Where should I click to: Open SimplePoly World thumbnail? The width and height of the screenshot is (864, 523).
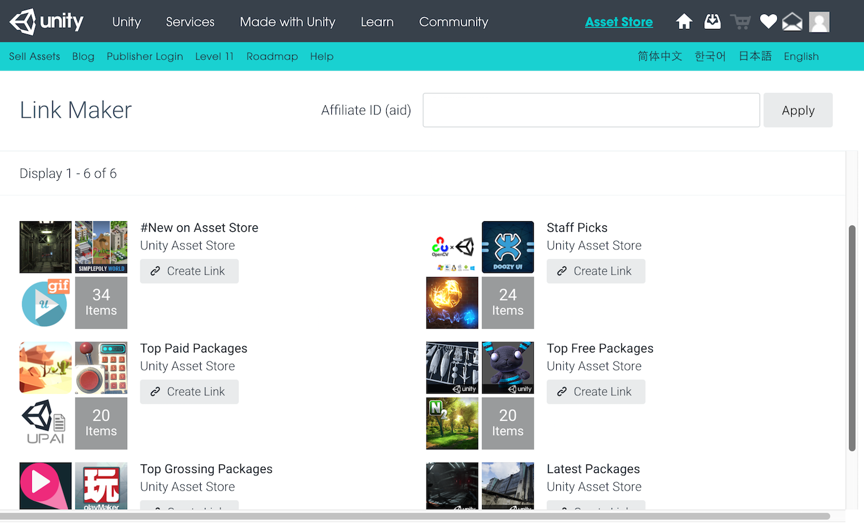coord(101,247)
